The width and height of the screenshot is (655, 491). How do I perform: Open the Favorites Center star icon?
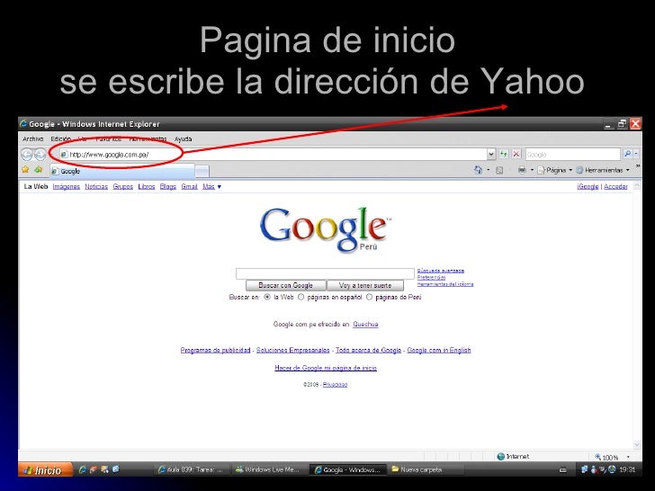pos(25,169)
